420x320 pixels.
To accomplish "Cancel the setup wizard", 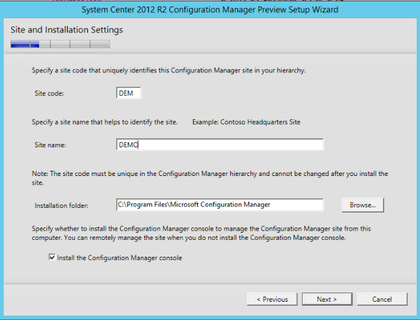I will pos(382,299).
